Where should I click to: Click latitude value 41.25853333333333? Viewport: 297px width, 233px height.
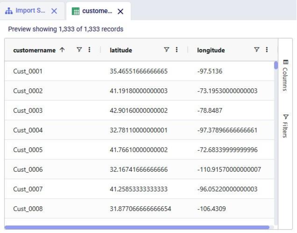139,189
